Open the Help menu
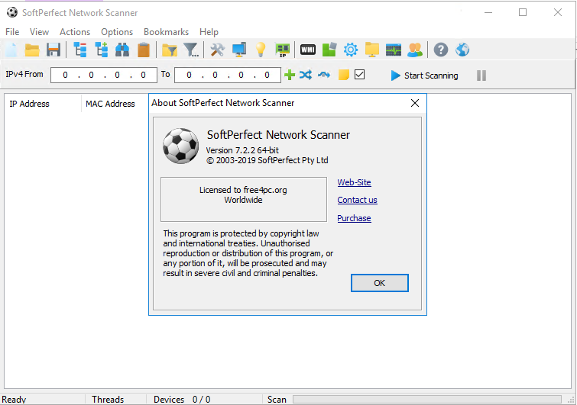 point(209,32)
